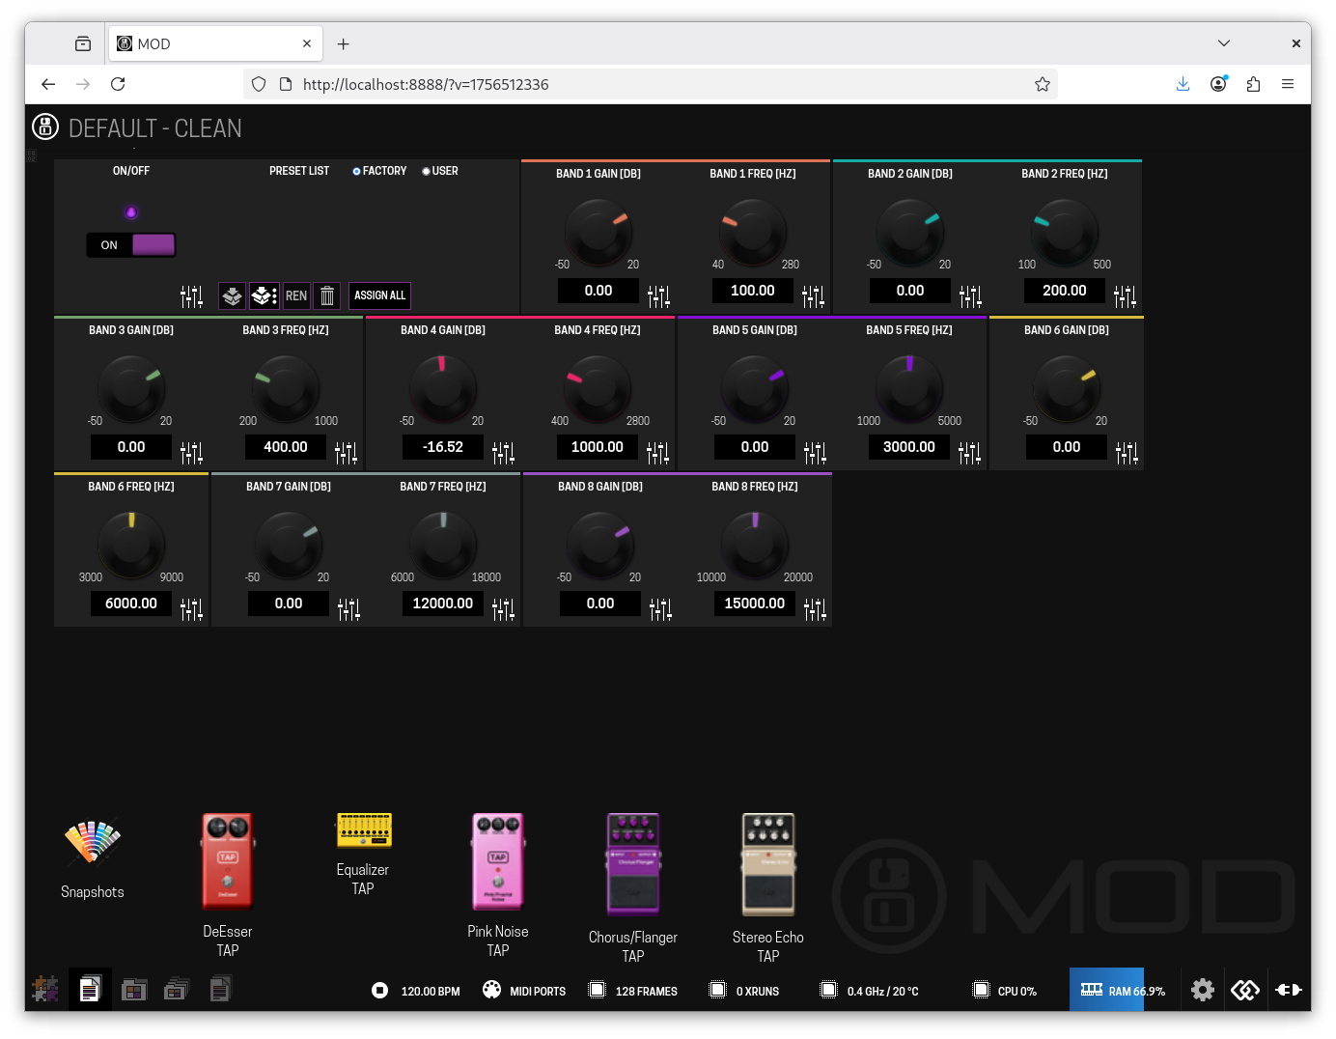Open MIDI ports palette icon
The image size is (1336, 1039).
pos(491,990)
